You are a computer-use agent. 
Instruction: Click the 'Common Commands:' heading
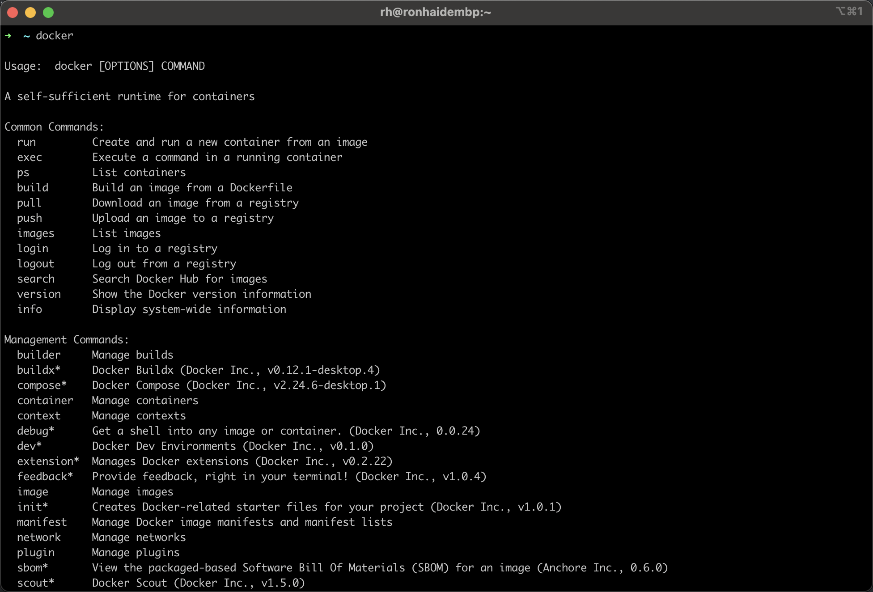tap(54, 127)
